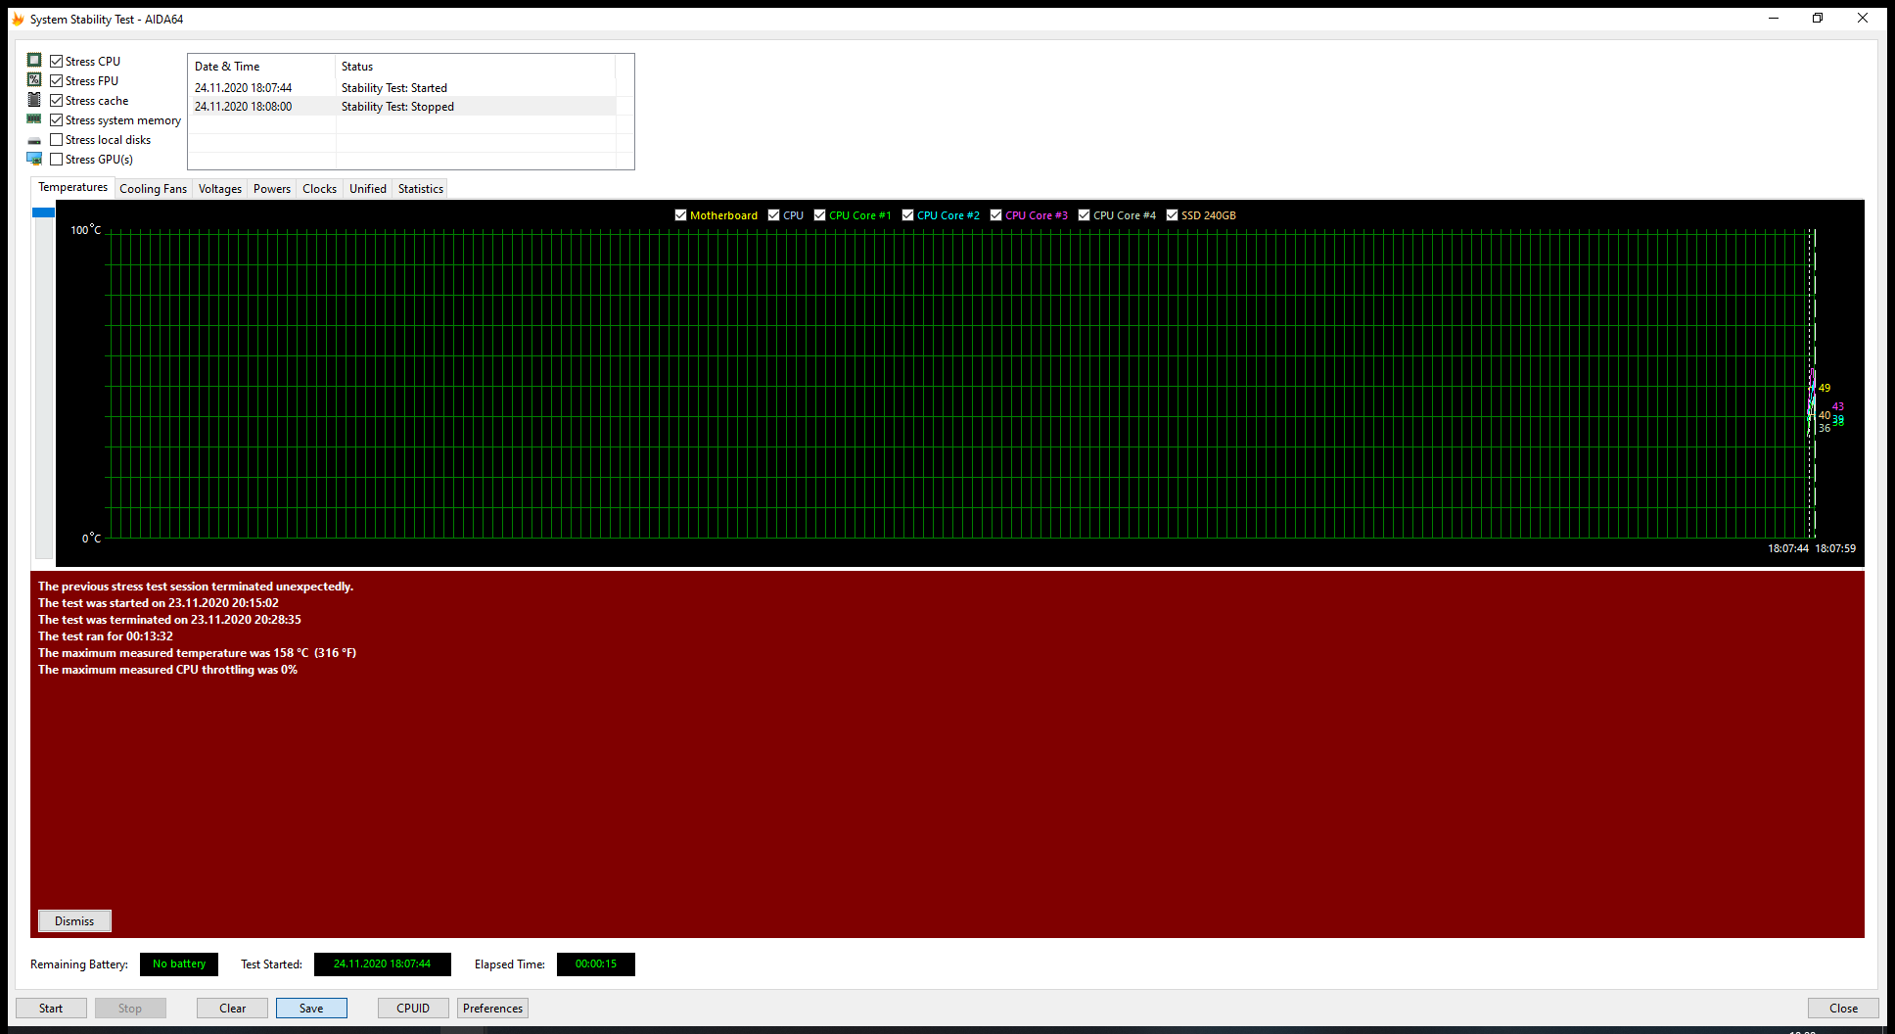
Task: Switch to the Clocks tab
Action: coord(320,189)
